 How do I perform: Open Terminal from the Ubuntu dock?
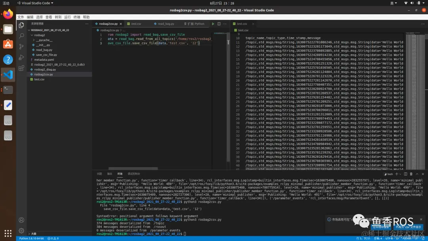pos(8,90)
